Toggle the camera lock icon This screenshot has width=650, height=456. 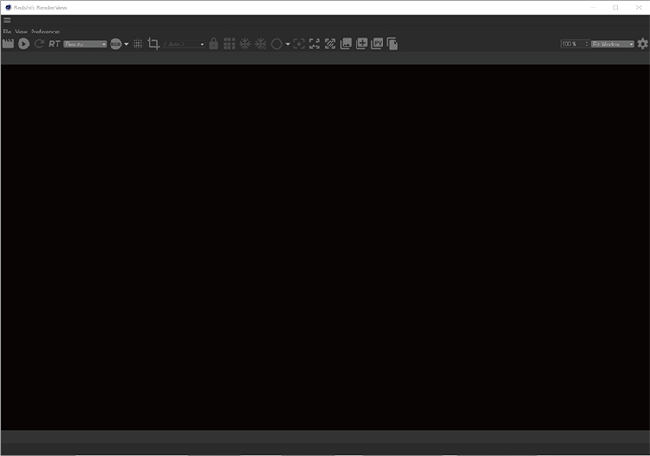[214, 44]
